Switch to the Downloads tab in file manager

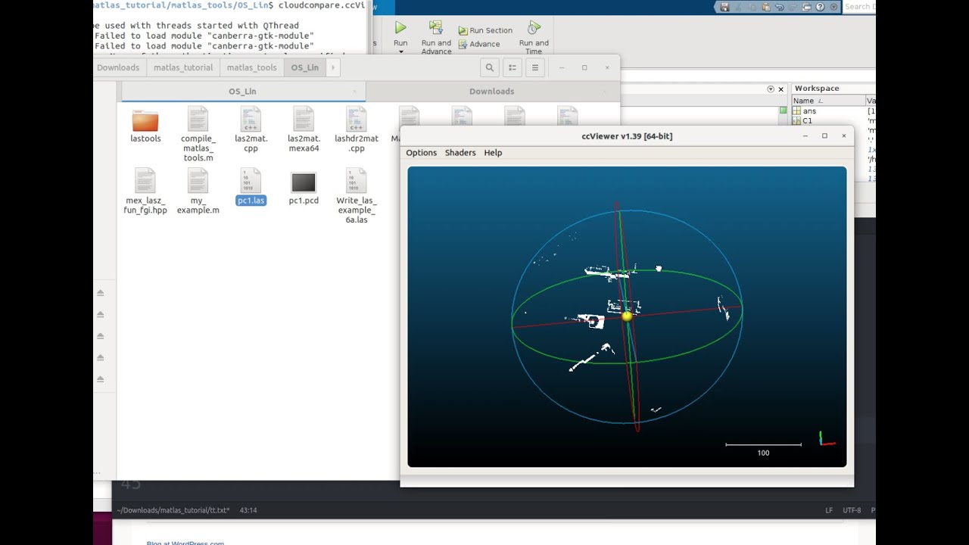(492, 92)
